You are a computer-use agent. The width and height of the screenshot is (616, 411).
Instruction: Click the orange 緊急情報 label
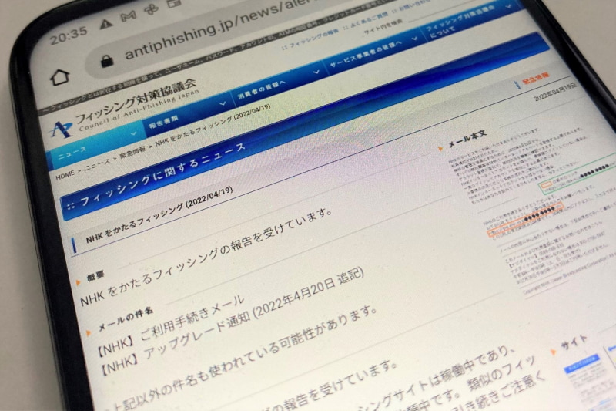pyautogui.click(x=535, y=79)
